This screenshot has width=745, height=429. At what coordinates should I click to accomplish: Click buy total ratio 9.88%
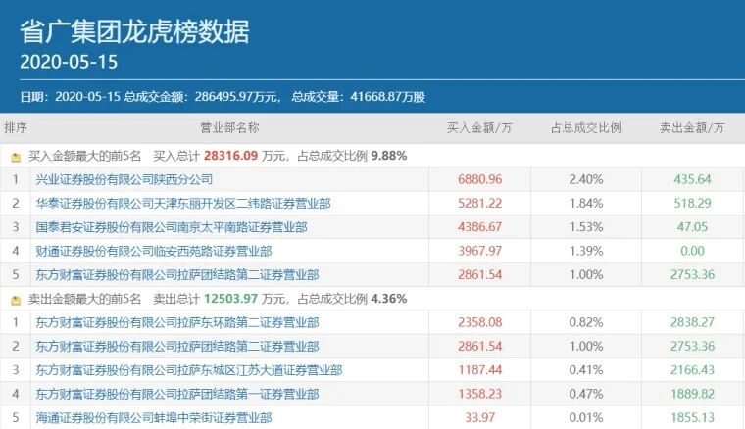tap(388, 156)
